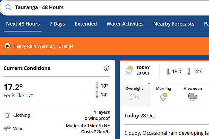Select the Morning sun showers icon
This screenshot has width=209, height=139.
(164, 97)
